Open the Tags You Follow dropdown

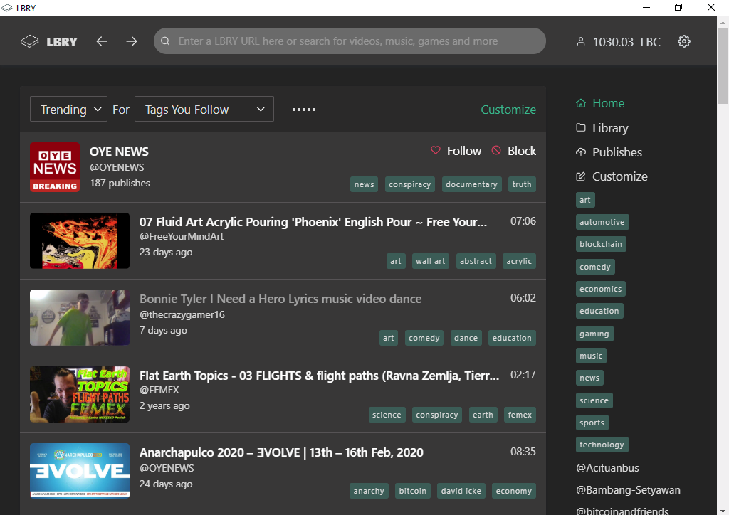(204, 109)
